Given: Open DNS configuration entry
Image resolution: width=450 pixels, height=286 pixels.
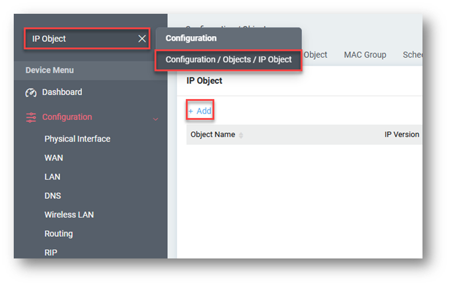Looking at the screenshot, I should click(x=52, y=196).
